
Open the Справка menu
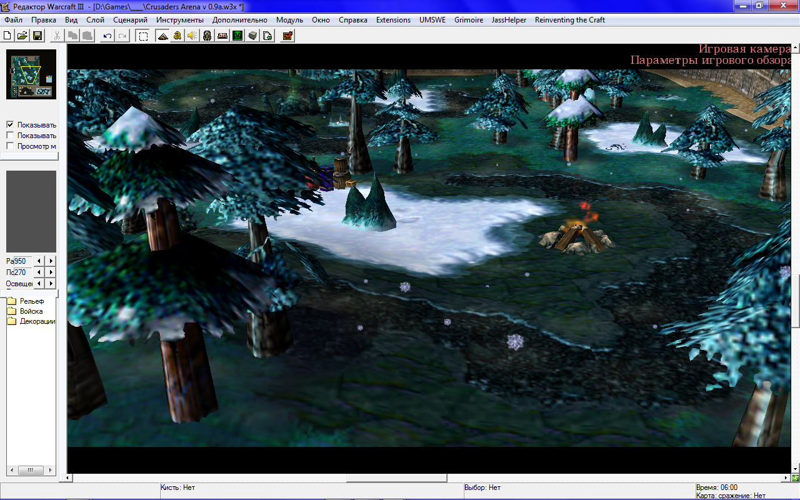coord(353,20)
